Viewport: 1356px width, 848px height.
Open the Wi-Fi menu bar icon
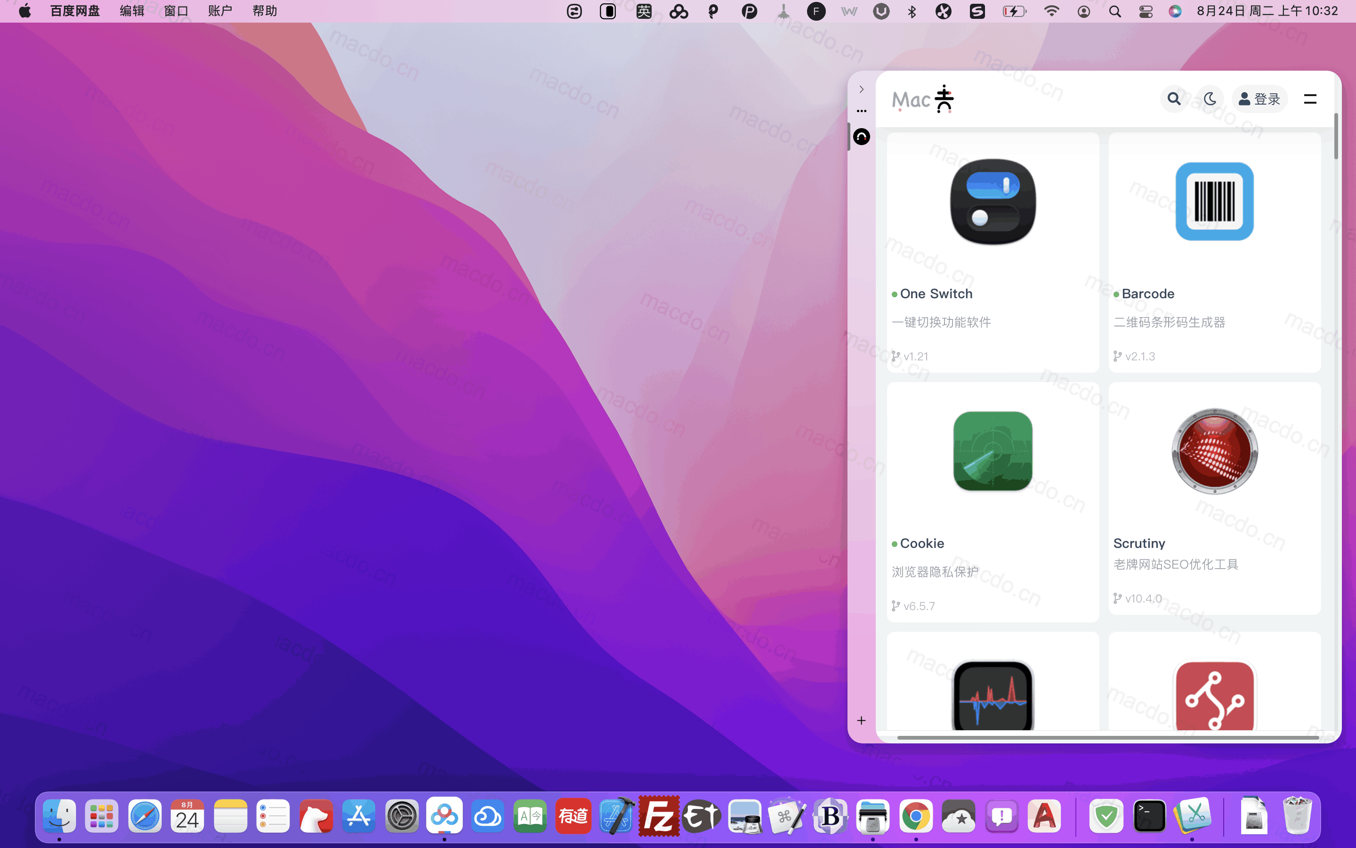point(1051,11)
